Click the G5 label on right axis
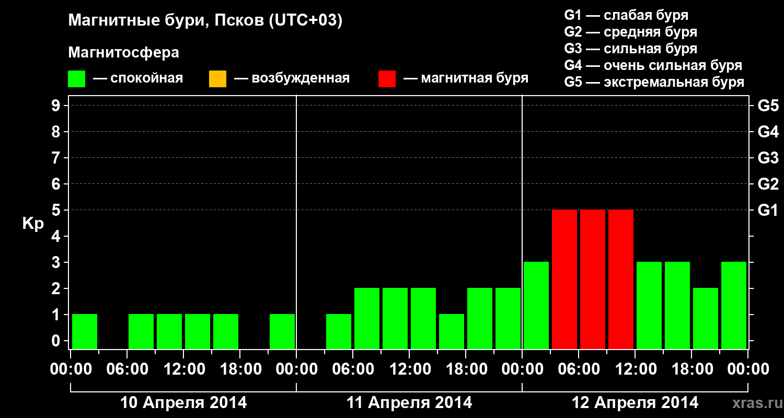The width and height of the screenshot is (784, 418). 768,106
